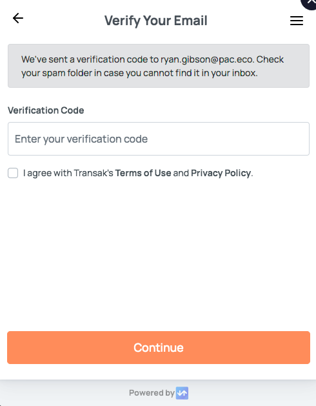Open the Terms of Use link
Viewport: 316px width, 406px height.
tap(143, 173)
